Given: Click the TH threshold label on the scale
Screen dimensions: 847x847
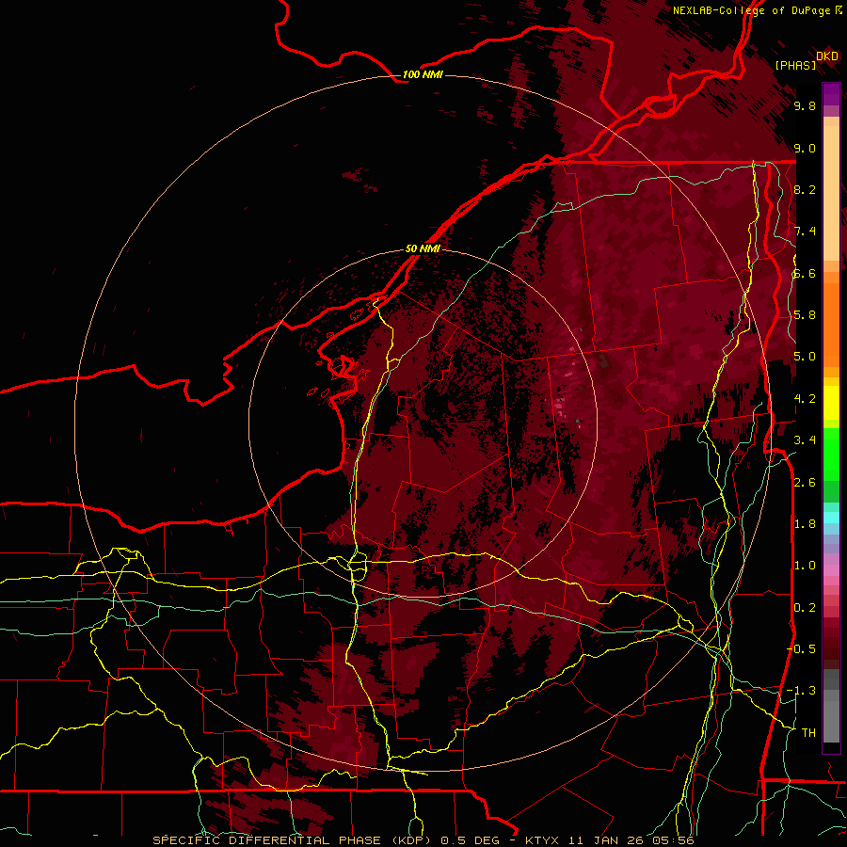Looking at the screenshot, I should click(808, 733).
